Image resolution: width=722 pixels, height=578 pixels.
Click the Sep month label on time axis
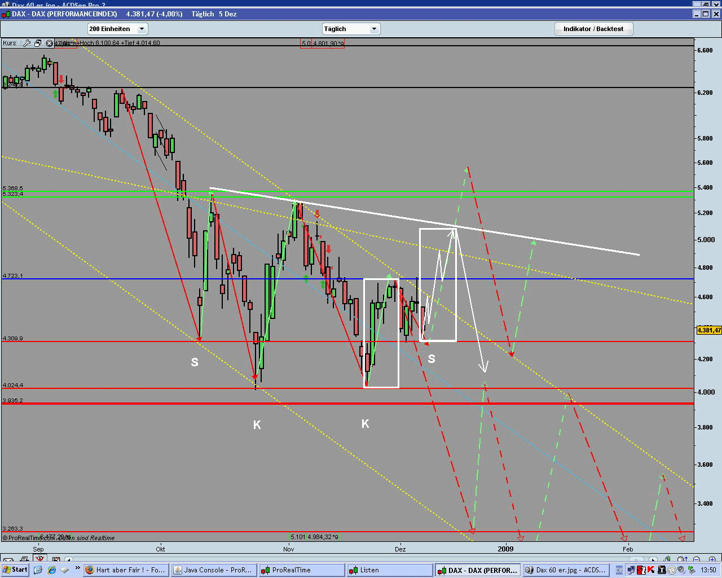point(38,549)
